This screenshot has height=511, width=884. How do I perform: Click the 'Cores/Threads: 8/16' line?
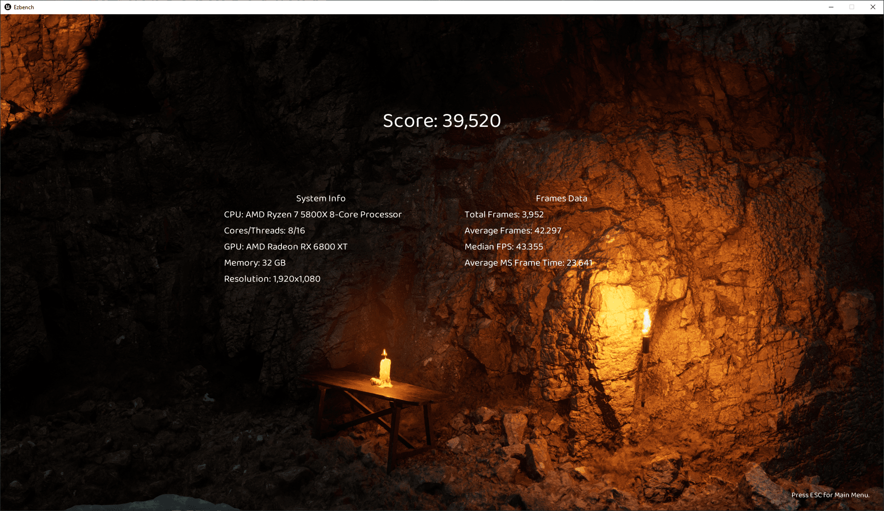pyautogui.click(x=264, y=231)
